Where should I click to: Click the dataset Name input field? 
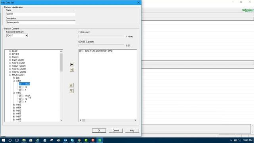40,14
